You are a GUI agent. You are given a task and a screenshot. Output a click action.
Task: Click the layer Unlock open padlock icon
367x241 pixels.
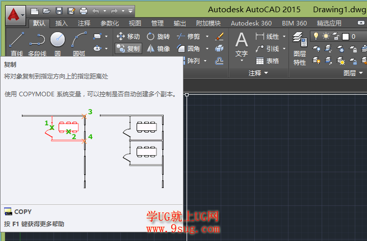[x=353, y=61]
